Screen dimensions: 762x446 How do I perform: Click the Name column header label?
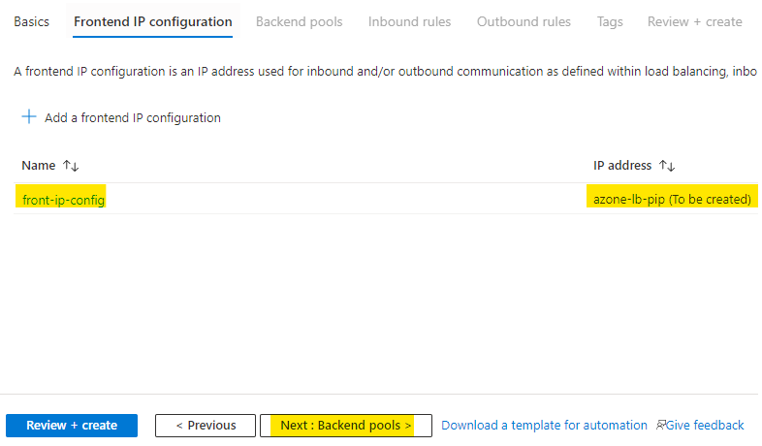point(39,166)
